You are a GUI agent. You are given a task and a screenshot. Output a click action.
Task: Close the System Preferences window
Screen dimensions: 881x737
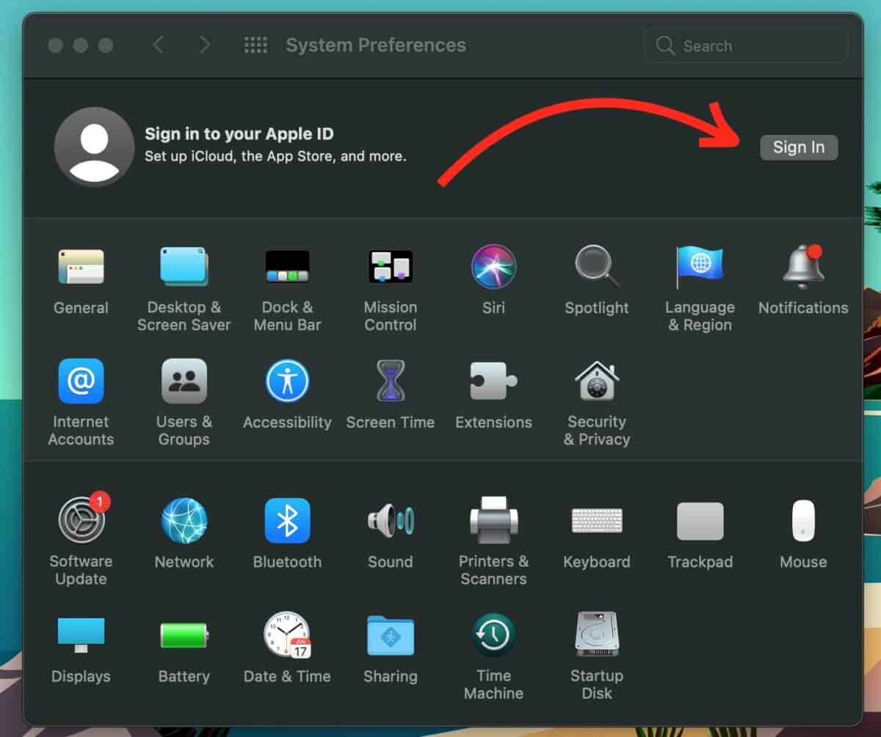(x=55, y=45)
